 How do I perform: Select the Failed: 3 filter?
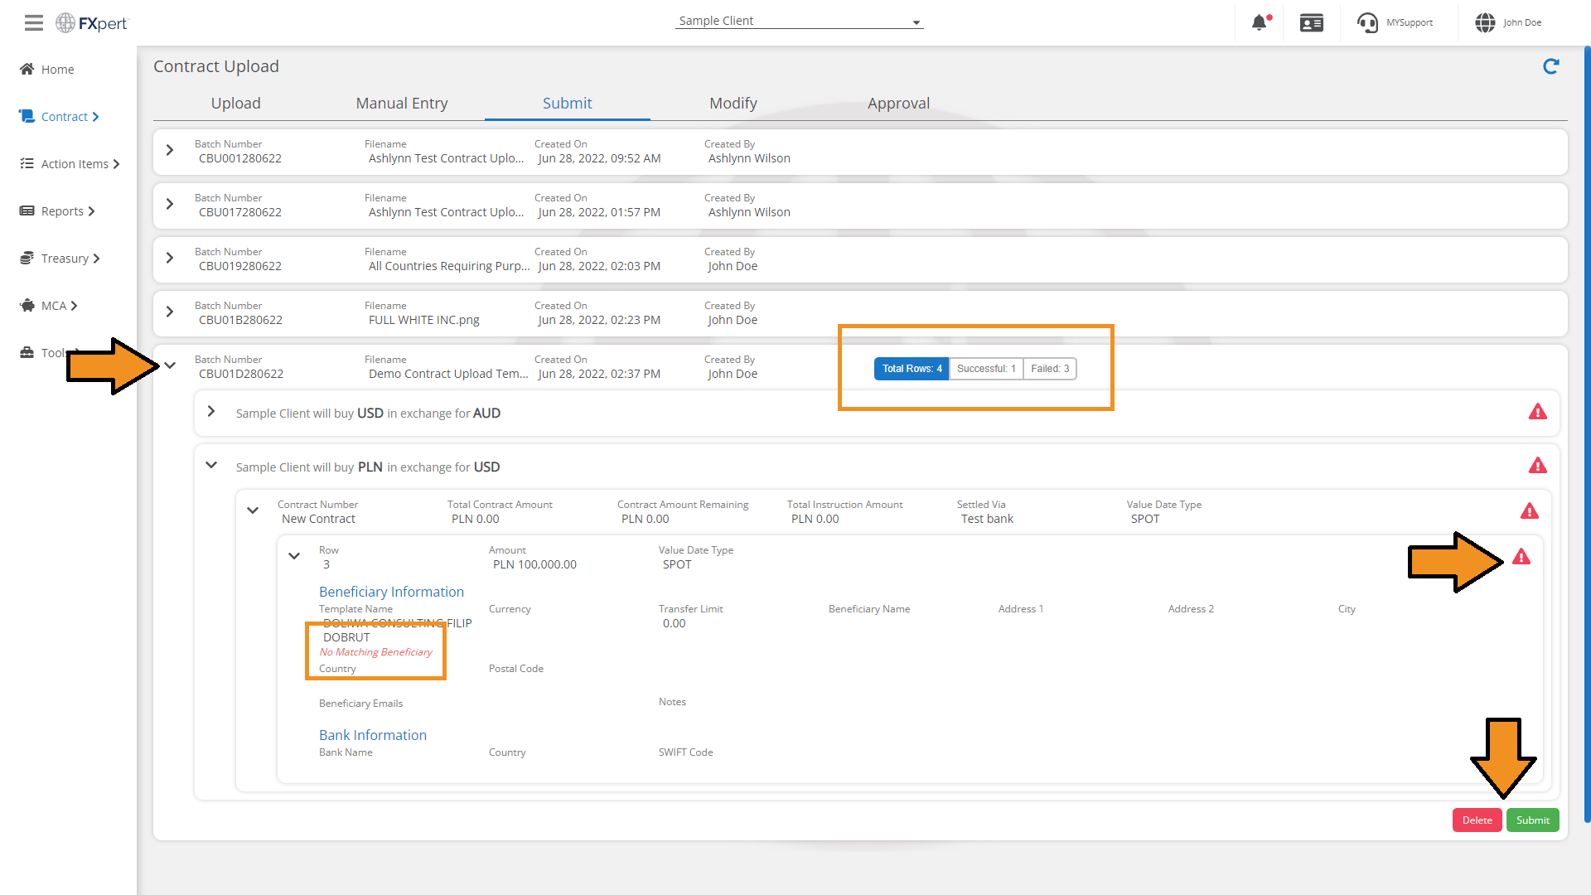[x=1049, y=369]
